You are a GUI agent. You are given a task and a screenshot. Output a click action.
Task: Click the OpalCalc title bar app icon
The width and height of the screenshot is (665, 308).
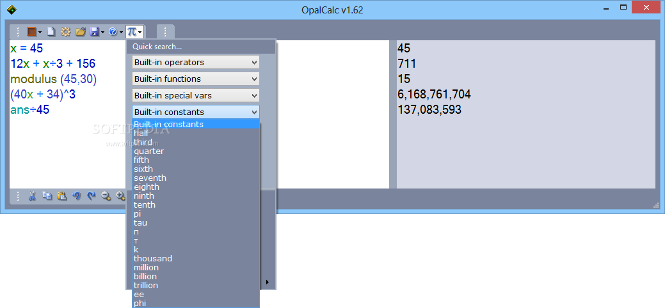point(12,10)
